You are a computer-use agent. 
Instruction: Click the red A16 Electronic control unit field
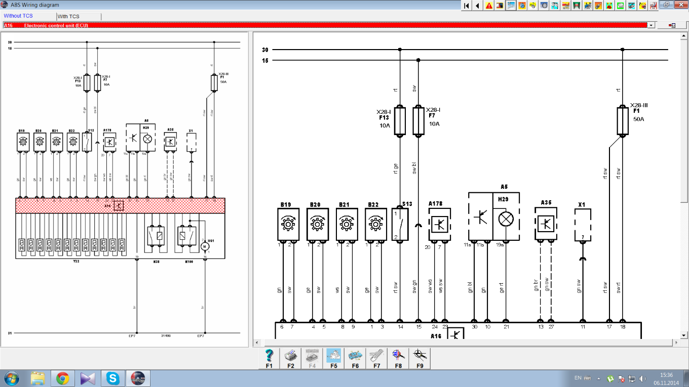pyautogui.click(x=324, y=25)
